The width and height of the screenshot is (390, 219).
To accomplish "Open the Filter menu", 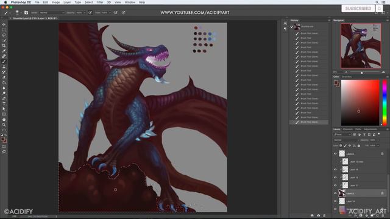I will [100, 2].
